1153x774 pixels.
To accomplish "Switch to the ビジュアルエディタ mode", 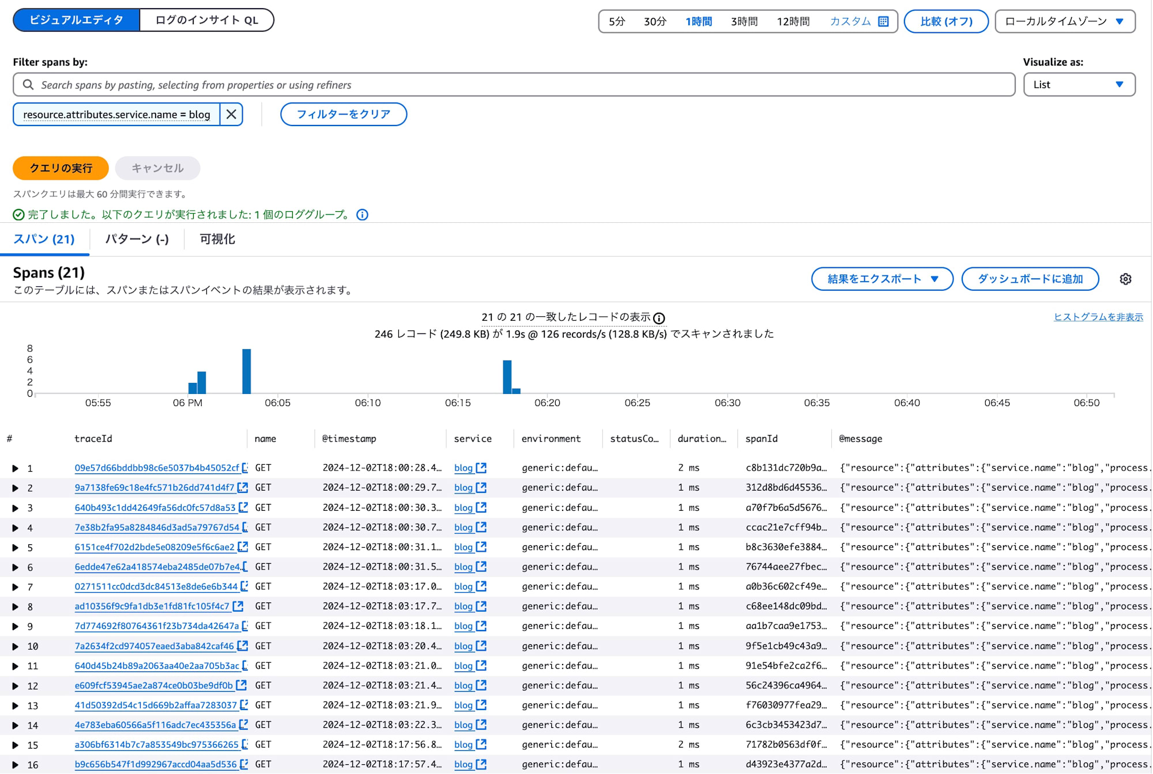I will point(76,20).
